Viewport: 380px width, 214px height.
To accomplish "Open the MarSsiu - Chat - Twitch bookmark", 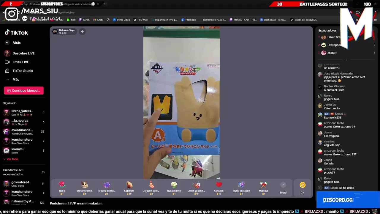I will (243, 20).
